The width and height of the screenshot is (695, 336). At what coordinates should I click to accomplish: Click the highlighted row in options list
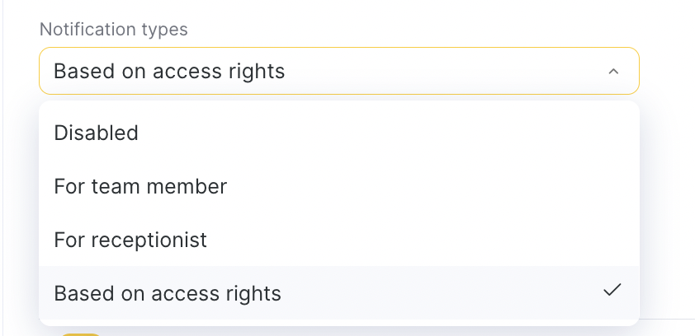click(338, 293)
